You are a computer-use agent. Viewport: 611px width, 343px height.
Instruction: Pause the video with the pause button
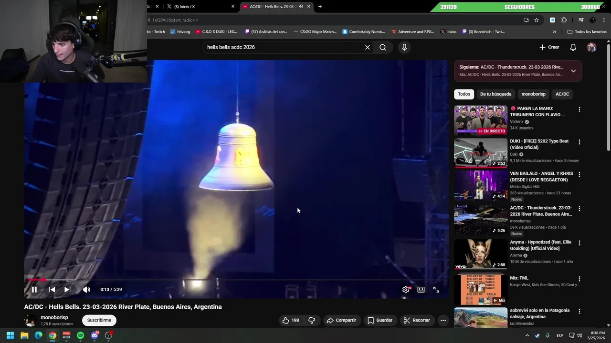tap(34, 290)
